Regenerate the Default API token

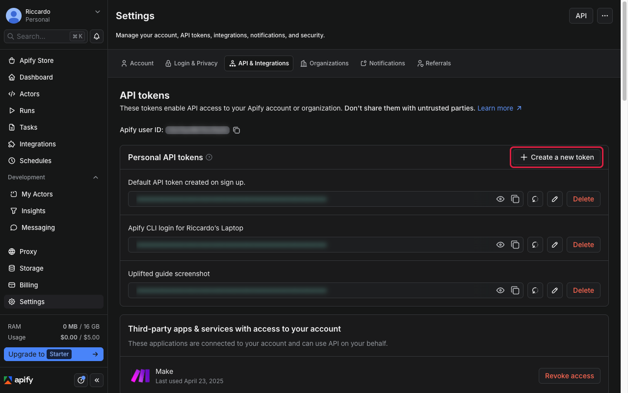535,199
